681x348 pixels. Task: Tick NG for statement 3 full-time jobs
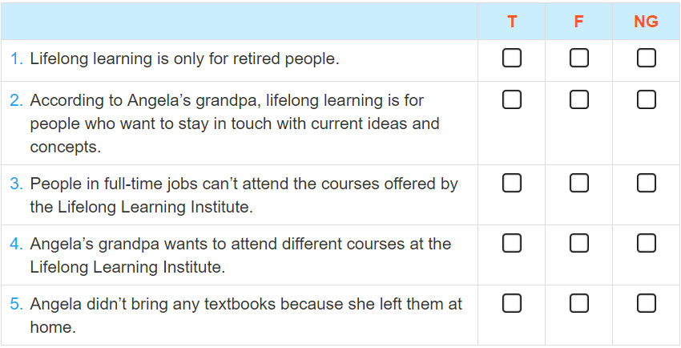647,183
